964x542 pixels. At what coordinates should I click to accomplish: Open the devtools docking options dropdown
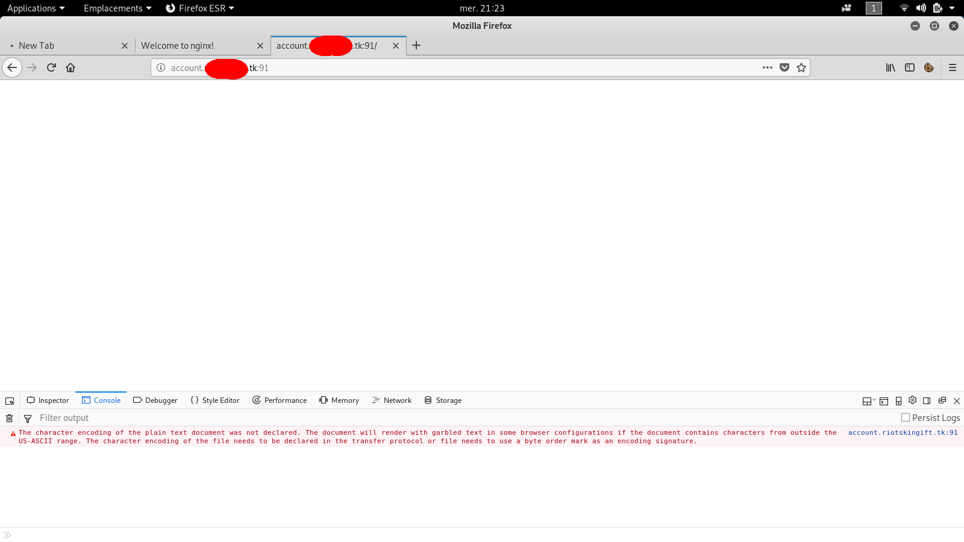(x=868, y=400)
